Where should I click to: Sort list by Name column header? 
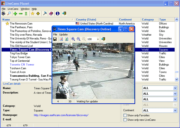tap(38, 19)
